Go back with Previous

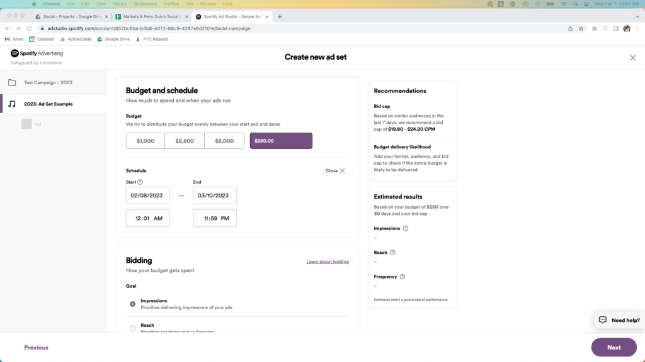pyautogui.click(x=36, y=348)
